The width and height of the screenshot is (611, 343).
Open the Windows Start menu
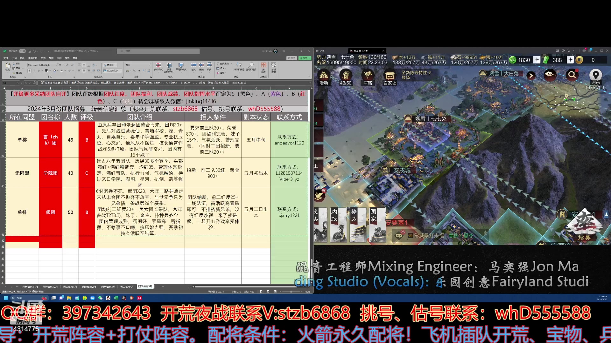pyautogui.click(x=5, y=298)
